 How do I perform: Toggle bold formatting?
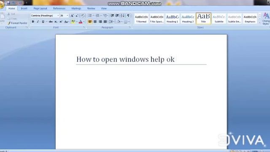click(33, 22)
